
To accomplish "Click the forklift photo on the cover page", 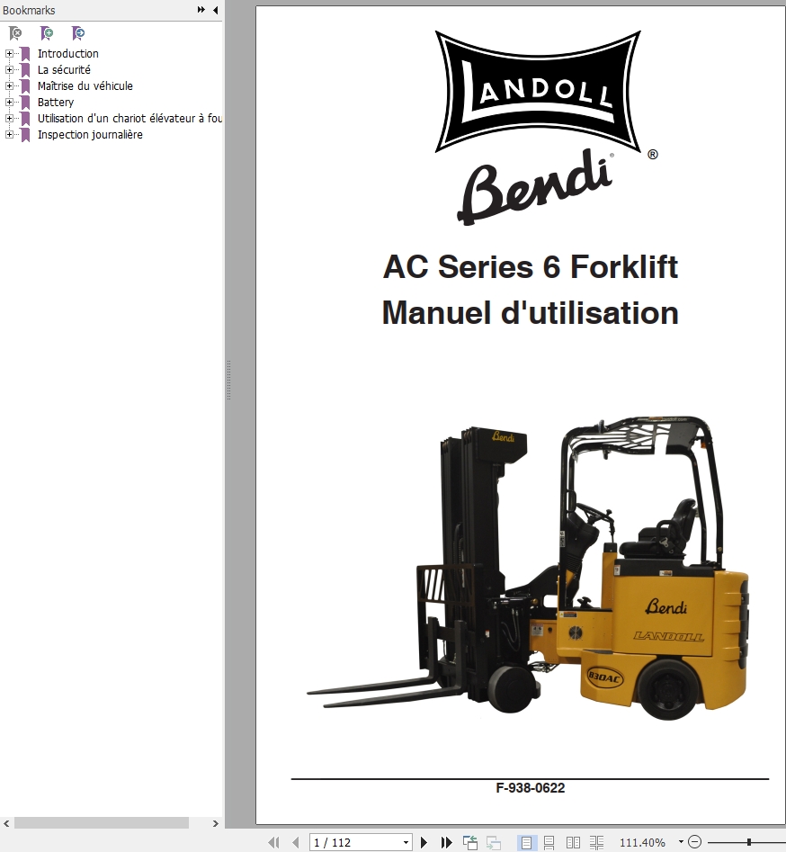I will pyautogui.click(x=528, y=568).
